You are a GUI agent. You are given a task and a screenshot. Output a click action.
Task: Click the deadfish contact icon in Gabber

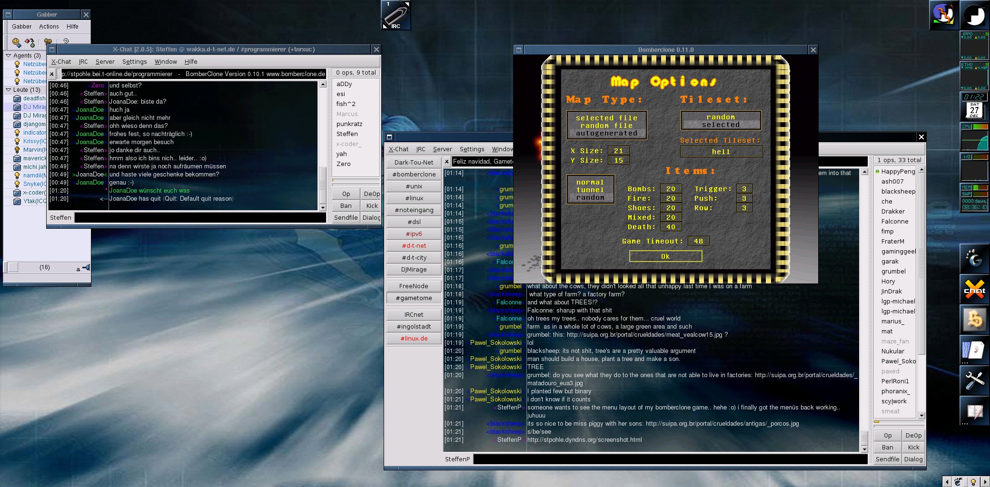tap(17, 98)
